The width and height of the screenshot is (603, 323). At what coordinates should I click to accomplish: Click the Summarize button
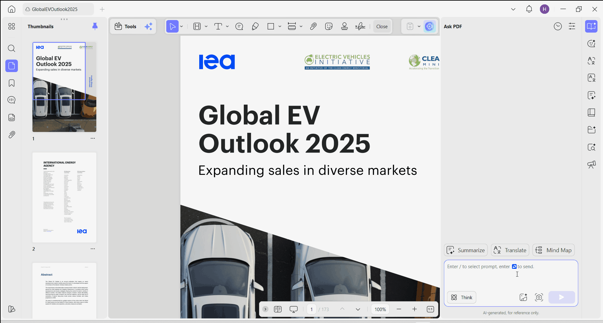tap(466, 250)
